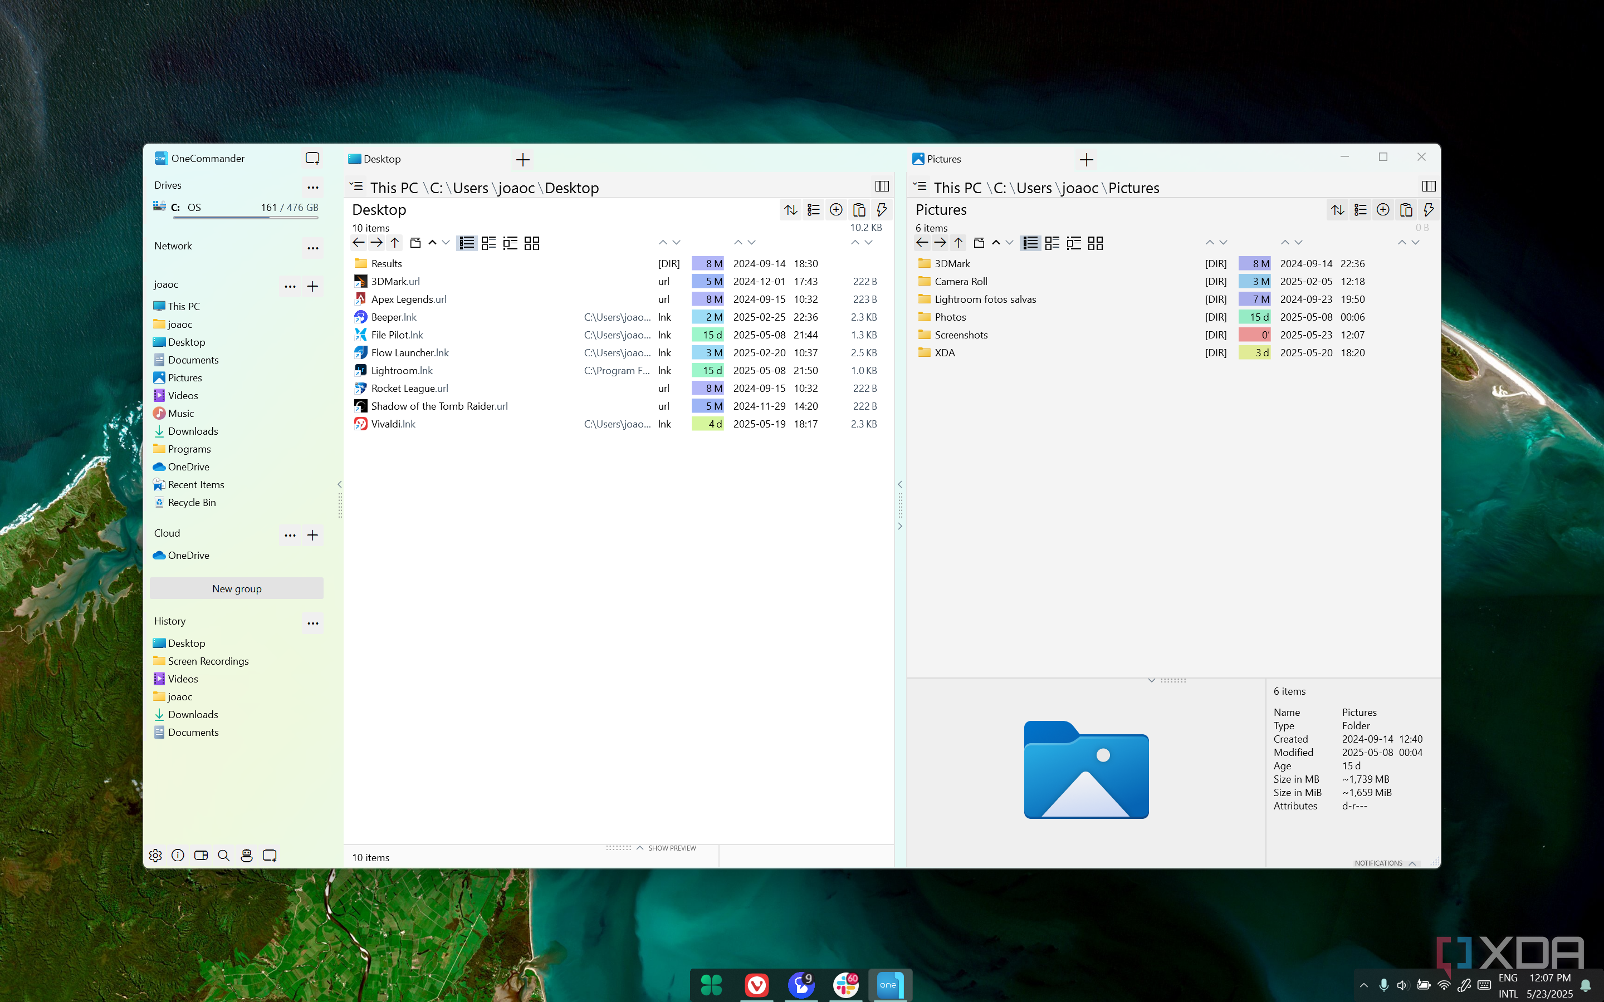Open sort options in the Desktop pane
Screen dimensions: 1604x1002
[791, 210]
